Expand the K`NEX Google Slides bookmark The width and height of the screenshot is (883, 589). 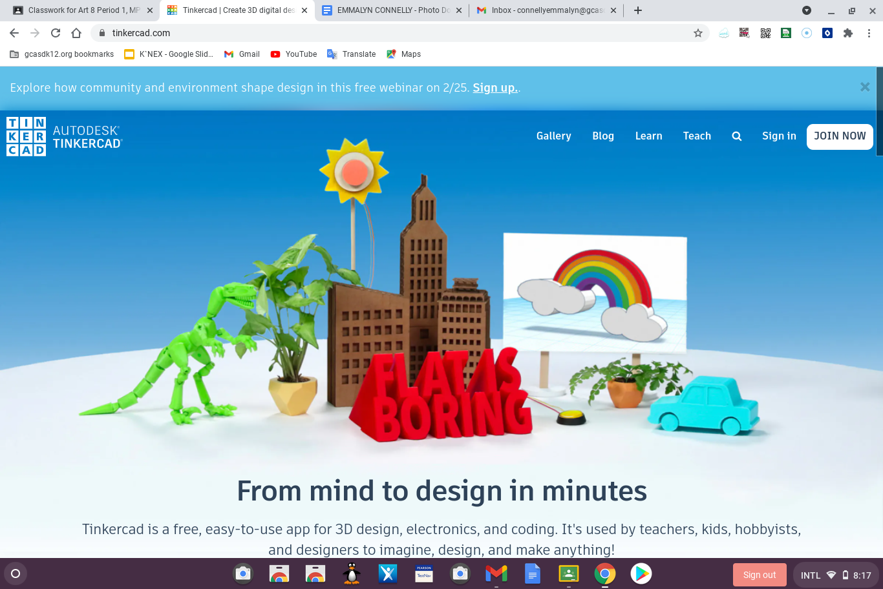click(x=168, y=54)
